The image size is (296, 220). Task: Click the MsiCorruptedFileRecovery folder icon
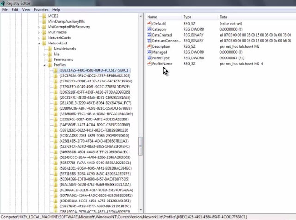point(44,27)
